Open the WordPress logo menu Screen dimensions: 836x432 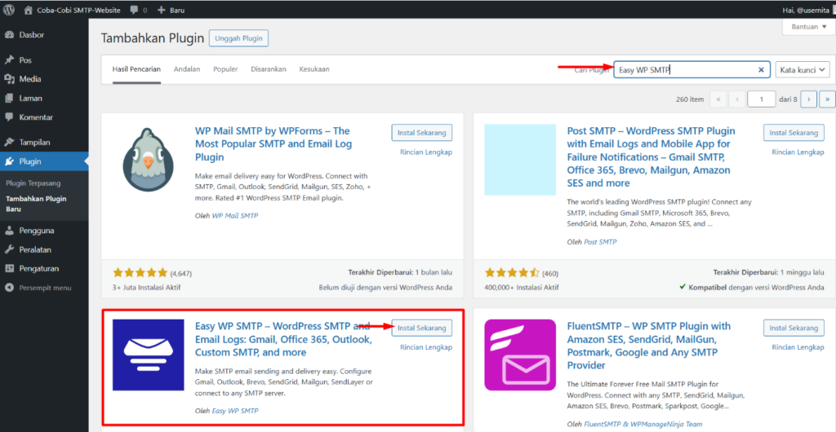coord(9,10)
